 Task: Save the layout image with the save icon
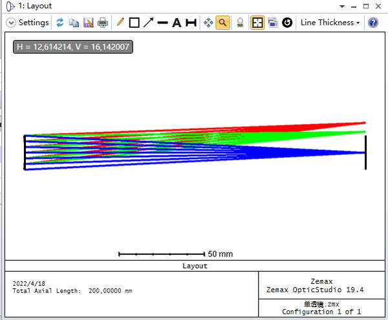point(89,23)
